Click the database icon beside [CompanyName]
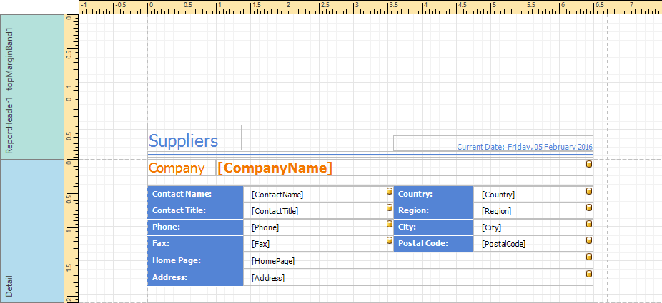The image size is (662, 303). 589,165
